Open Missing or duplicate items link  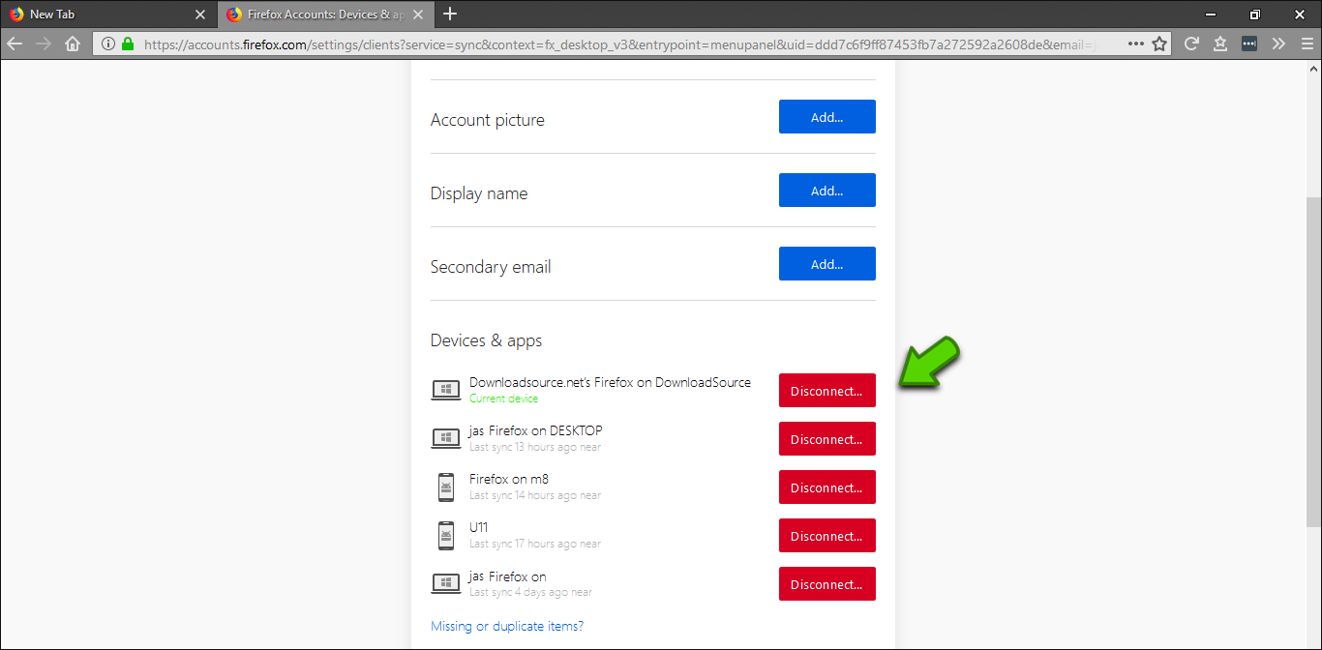click(507, 626)
